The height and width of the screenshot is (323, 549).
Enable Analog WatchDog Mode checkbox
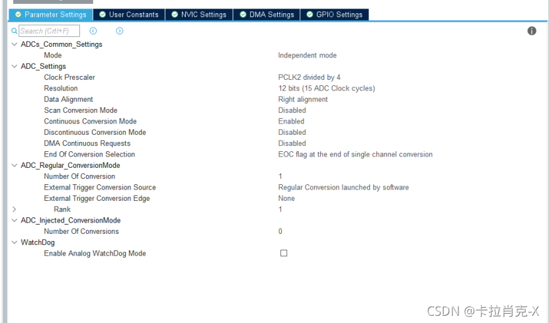284,253
